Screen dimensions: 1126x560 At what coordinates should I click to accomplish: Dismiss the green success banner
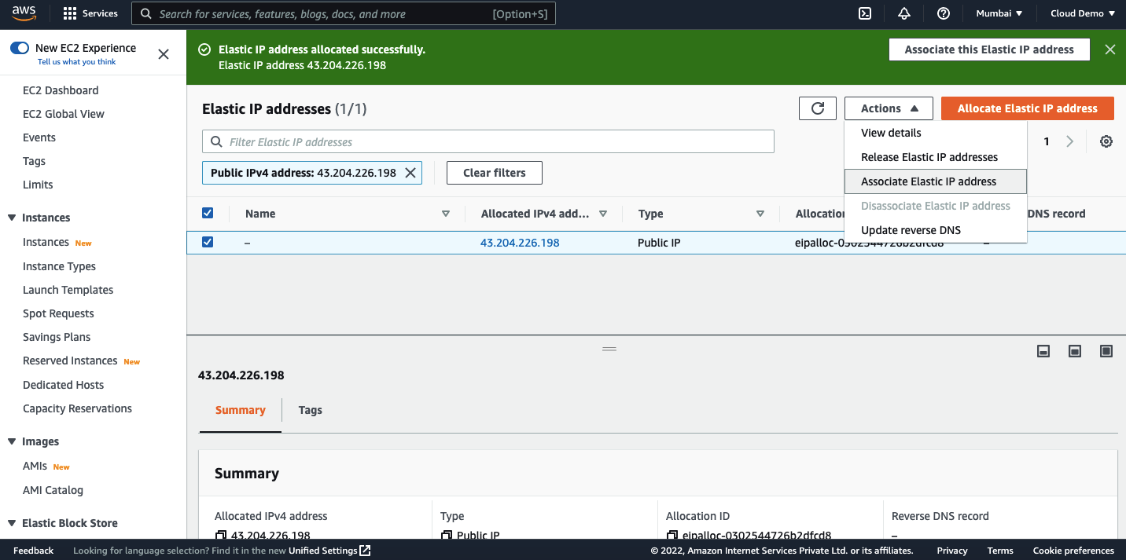click(1109, 49)
